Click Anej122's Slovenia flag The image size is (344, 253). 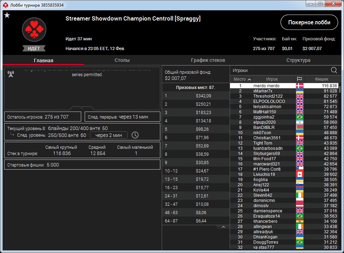(299, 185)
